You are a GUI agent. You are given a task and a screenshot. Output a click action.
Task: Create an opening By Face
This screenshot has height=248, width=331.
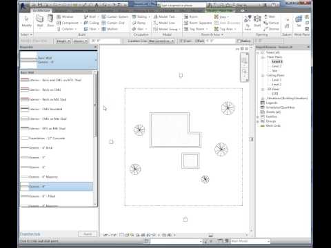248,23
